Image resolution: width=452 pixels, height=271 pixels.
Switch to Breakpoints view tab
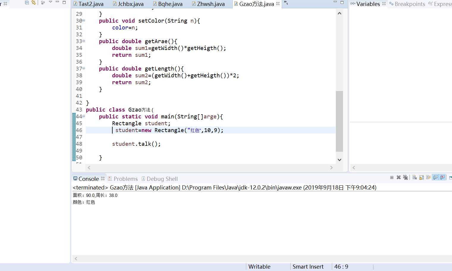pos(407,4)
